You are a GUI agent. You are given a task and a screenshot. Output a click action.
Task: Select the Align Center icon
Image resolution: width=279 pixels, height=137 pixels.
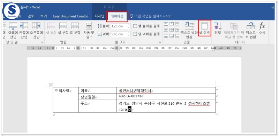pos(172,30)
